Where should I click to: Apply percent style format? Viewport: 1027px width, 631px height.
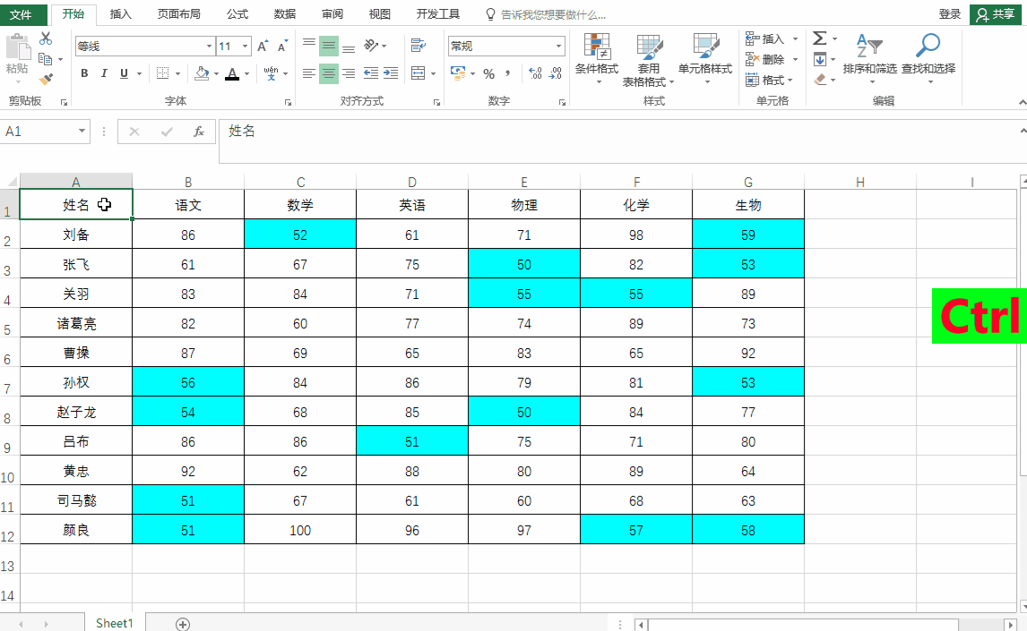488,74
